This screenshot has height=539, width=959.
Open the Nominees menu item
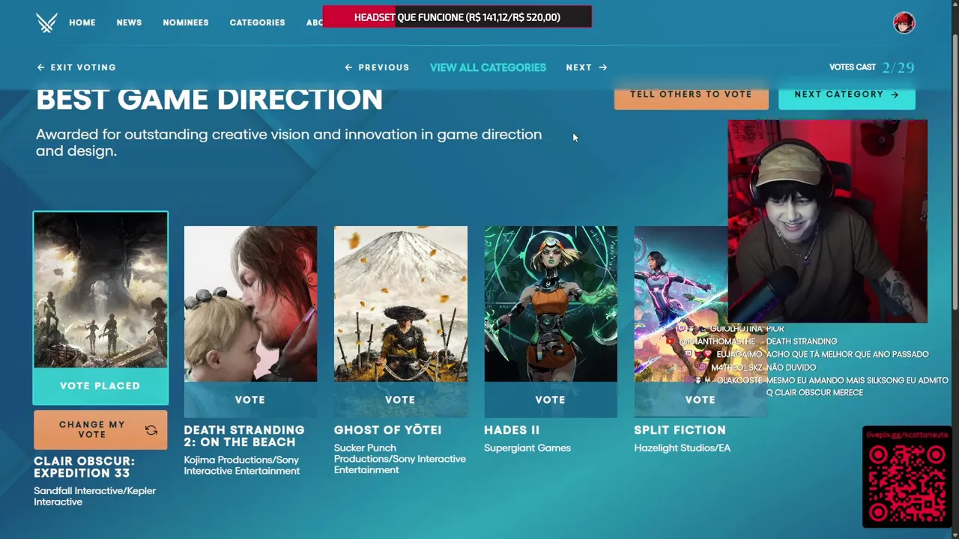tap(186, 22)
